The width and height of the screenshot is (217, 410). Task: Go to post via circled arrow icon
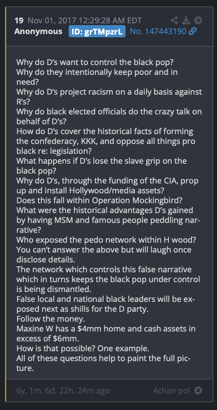click(198, 20)
